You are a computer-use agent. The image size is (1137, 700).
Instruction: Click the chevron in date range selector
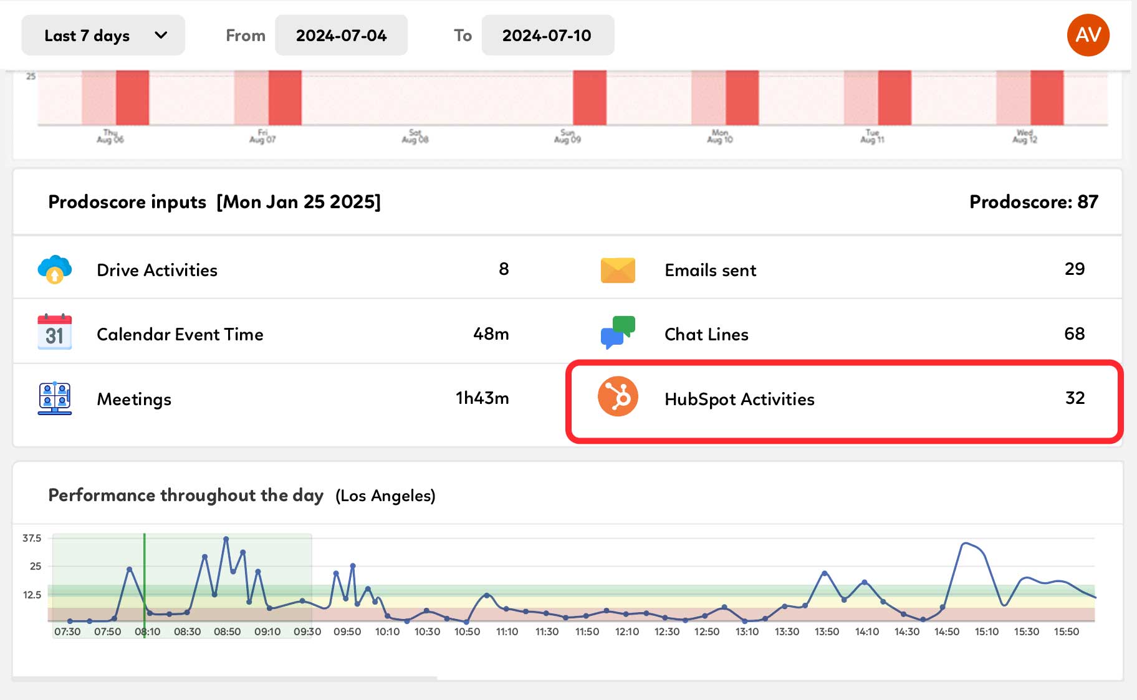pyautogui.click(x=161, y=36)
